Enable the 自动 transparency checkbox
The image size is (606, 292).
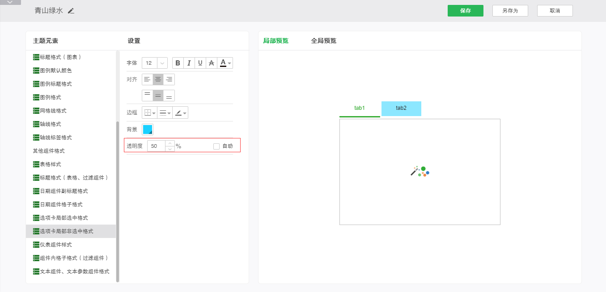(216, 146)
